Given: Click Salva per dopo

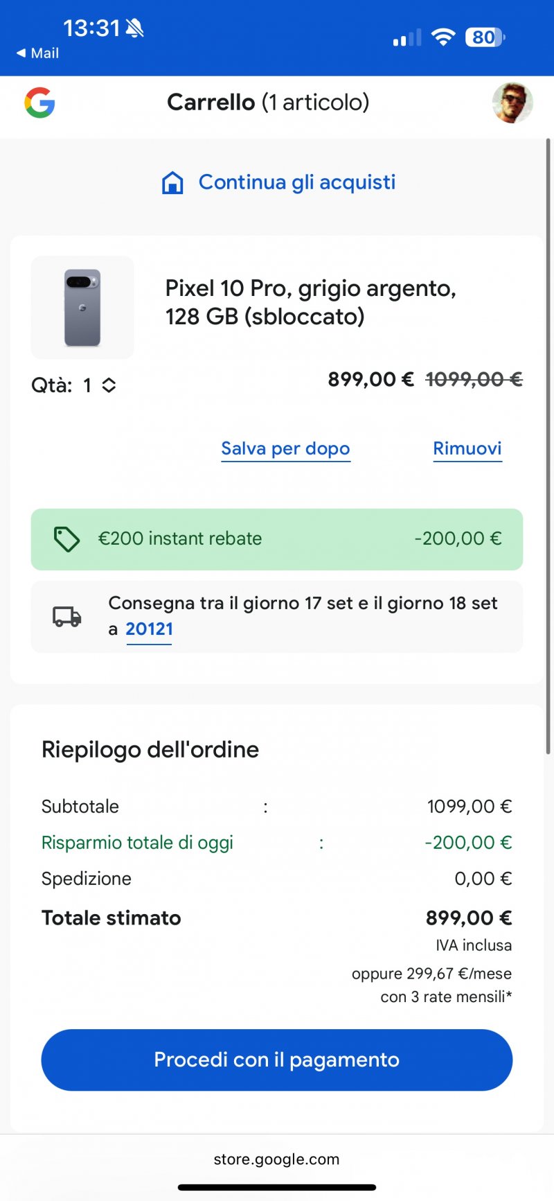Looking at the screenshot, I should pyautogui.click(x=285, y=448).
